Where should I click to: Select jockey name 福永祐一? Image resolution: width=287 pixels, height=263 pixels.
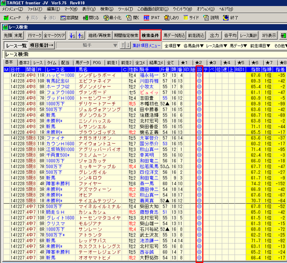(x=149, y=75)
